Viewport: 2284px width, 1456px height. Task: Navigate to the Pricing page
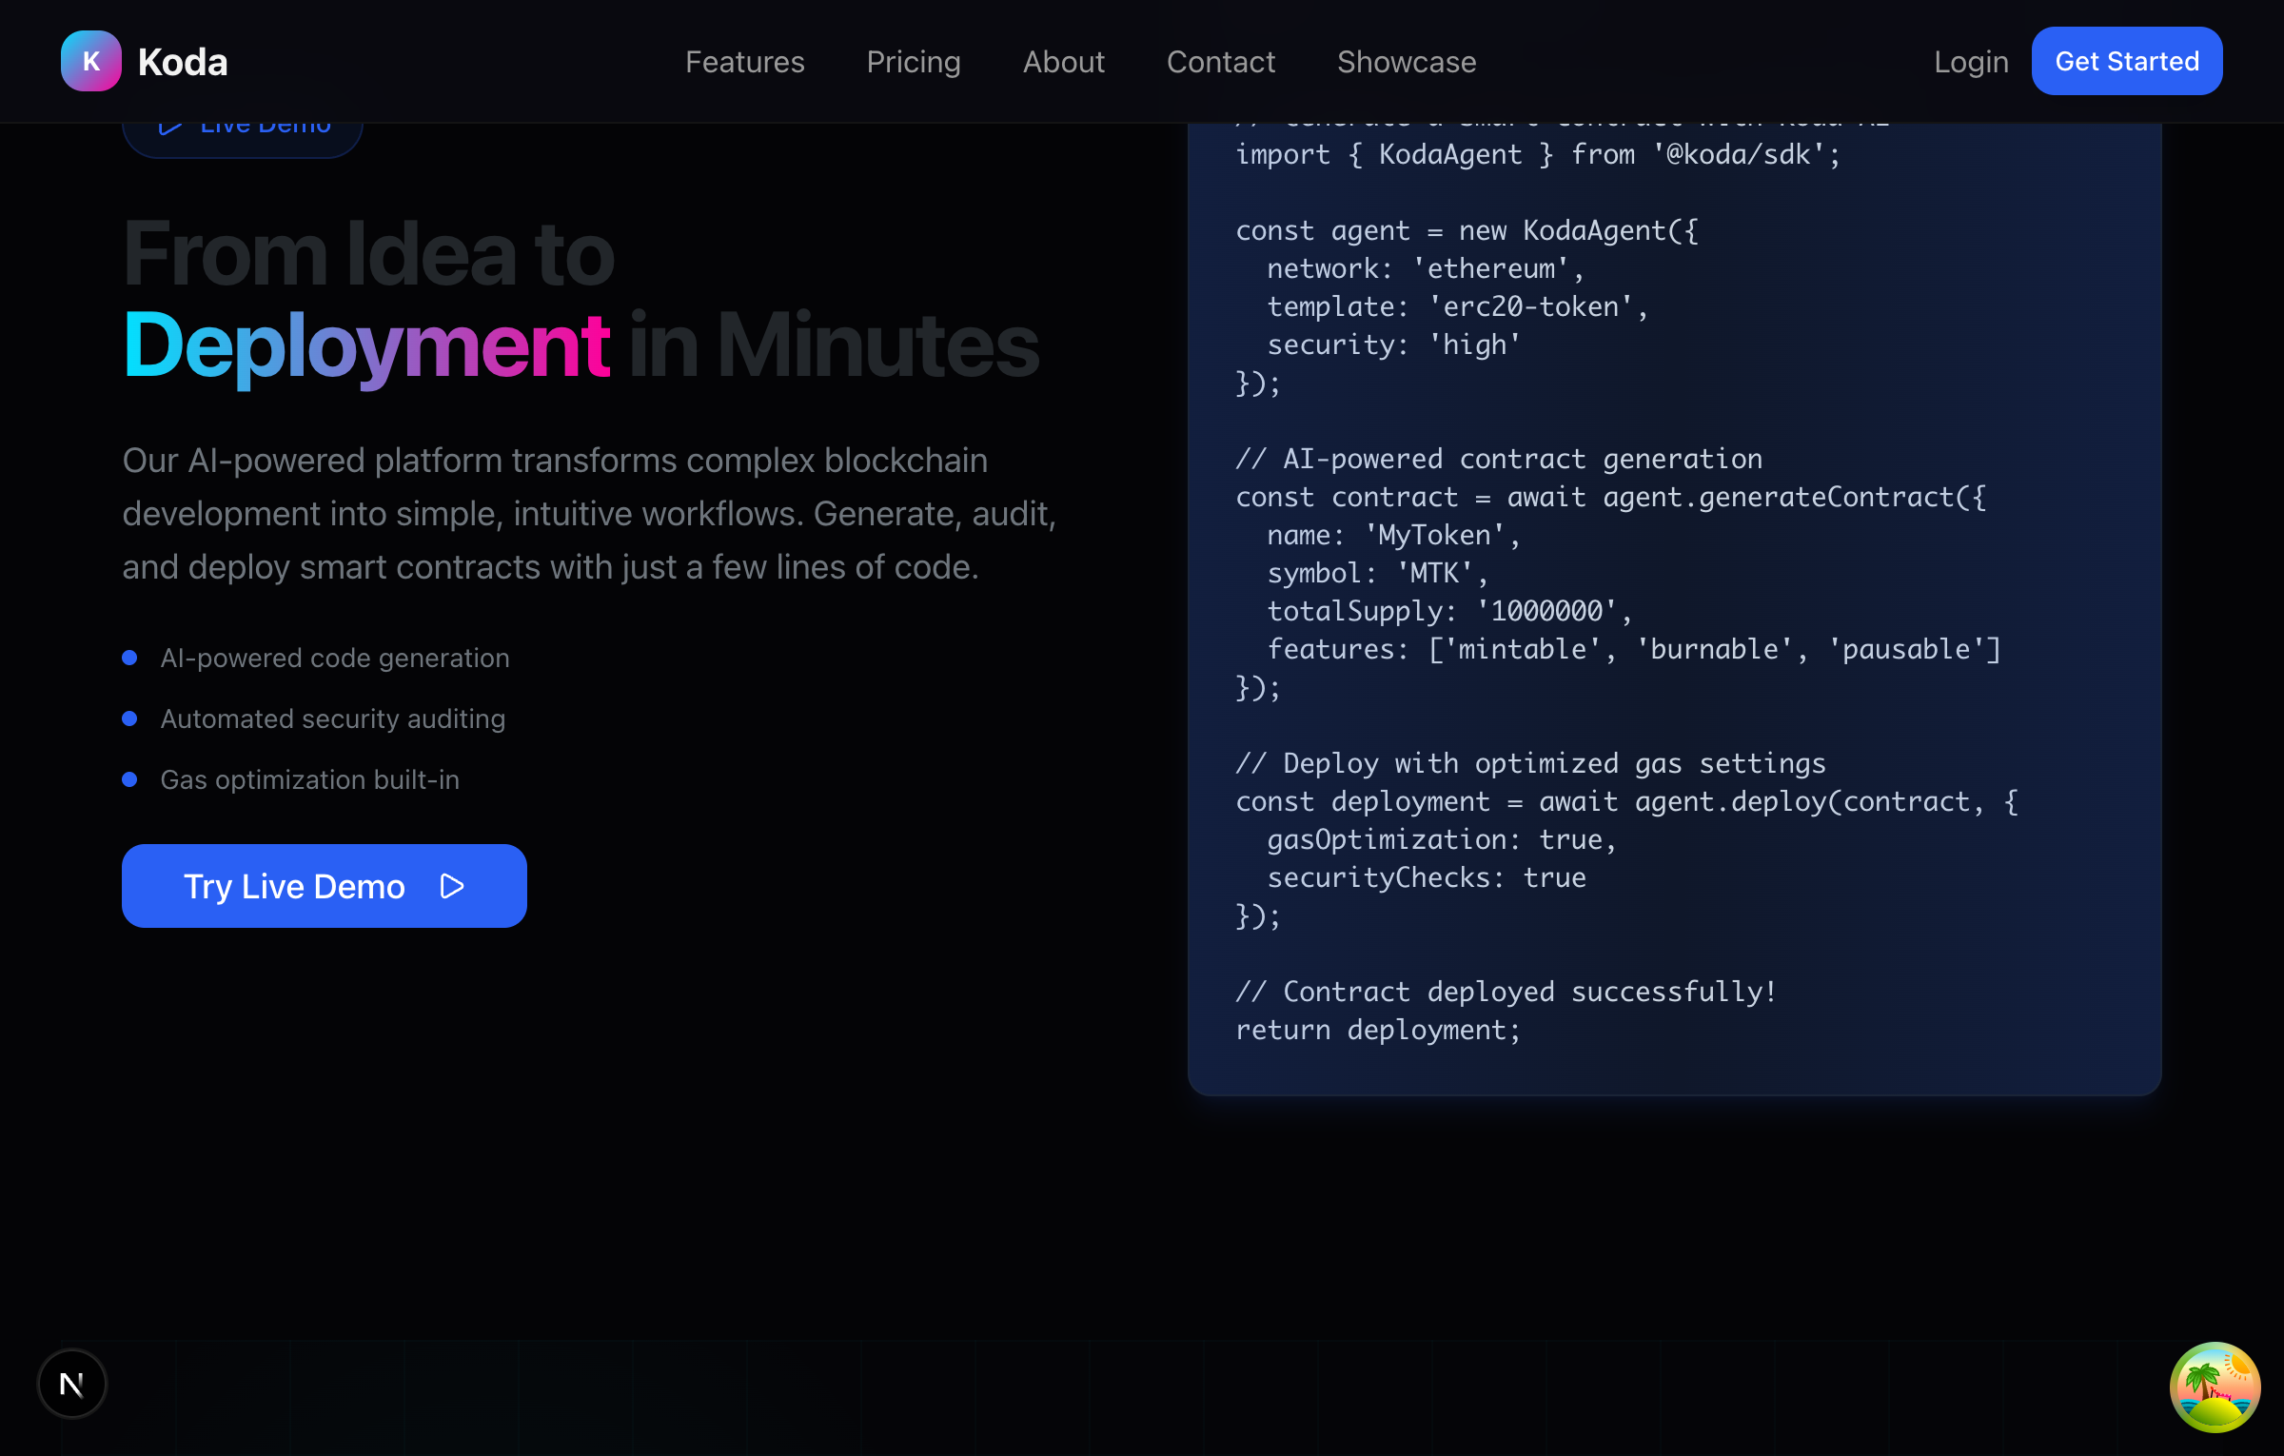tap(913, 61)
